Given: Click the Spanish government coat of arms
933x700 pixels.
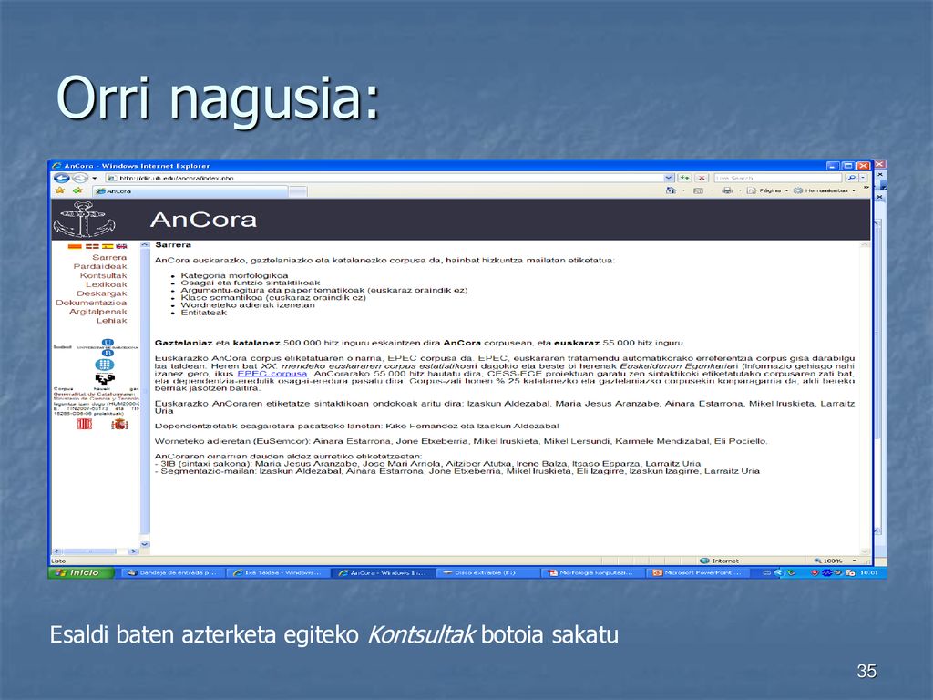Looking at the screenshot, I should point(119,424).
